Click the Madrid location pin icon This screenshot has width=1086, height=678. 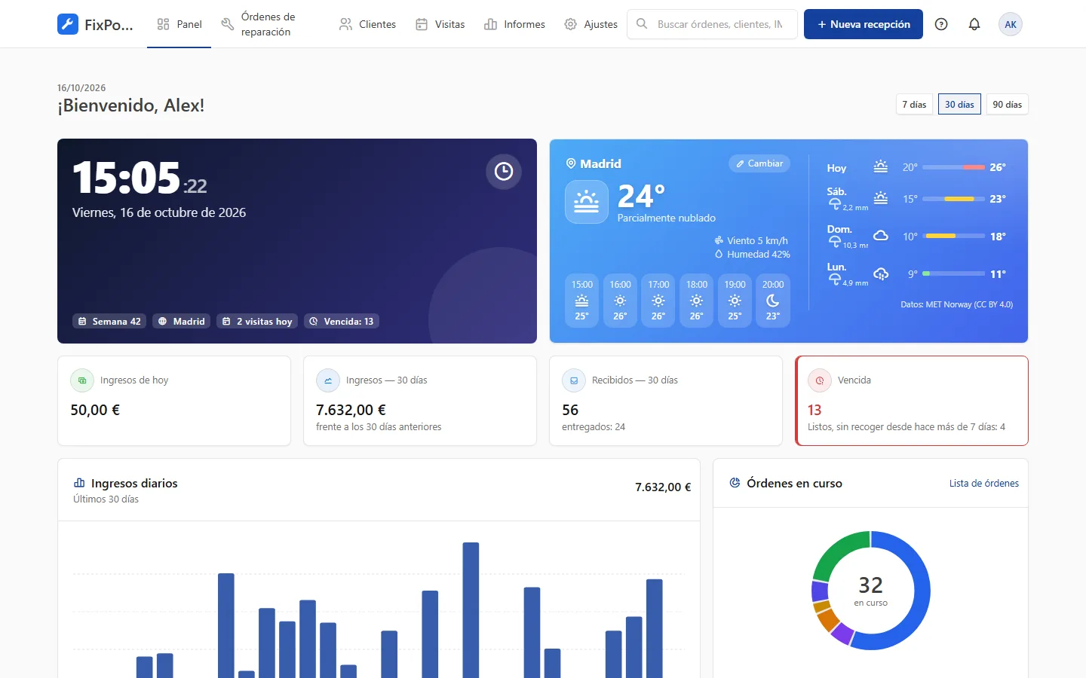571,163
